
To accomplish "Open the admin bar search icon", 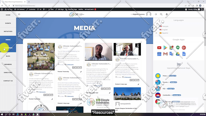I will pyautogui.click(x=202, y=9).
